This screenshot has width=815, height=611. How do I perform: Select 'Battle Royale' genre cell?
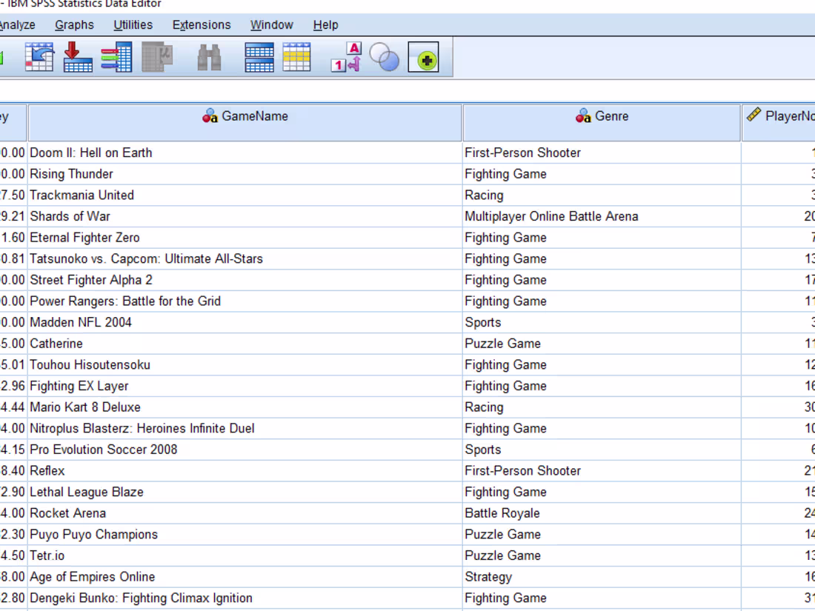tap(602, 513)
